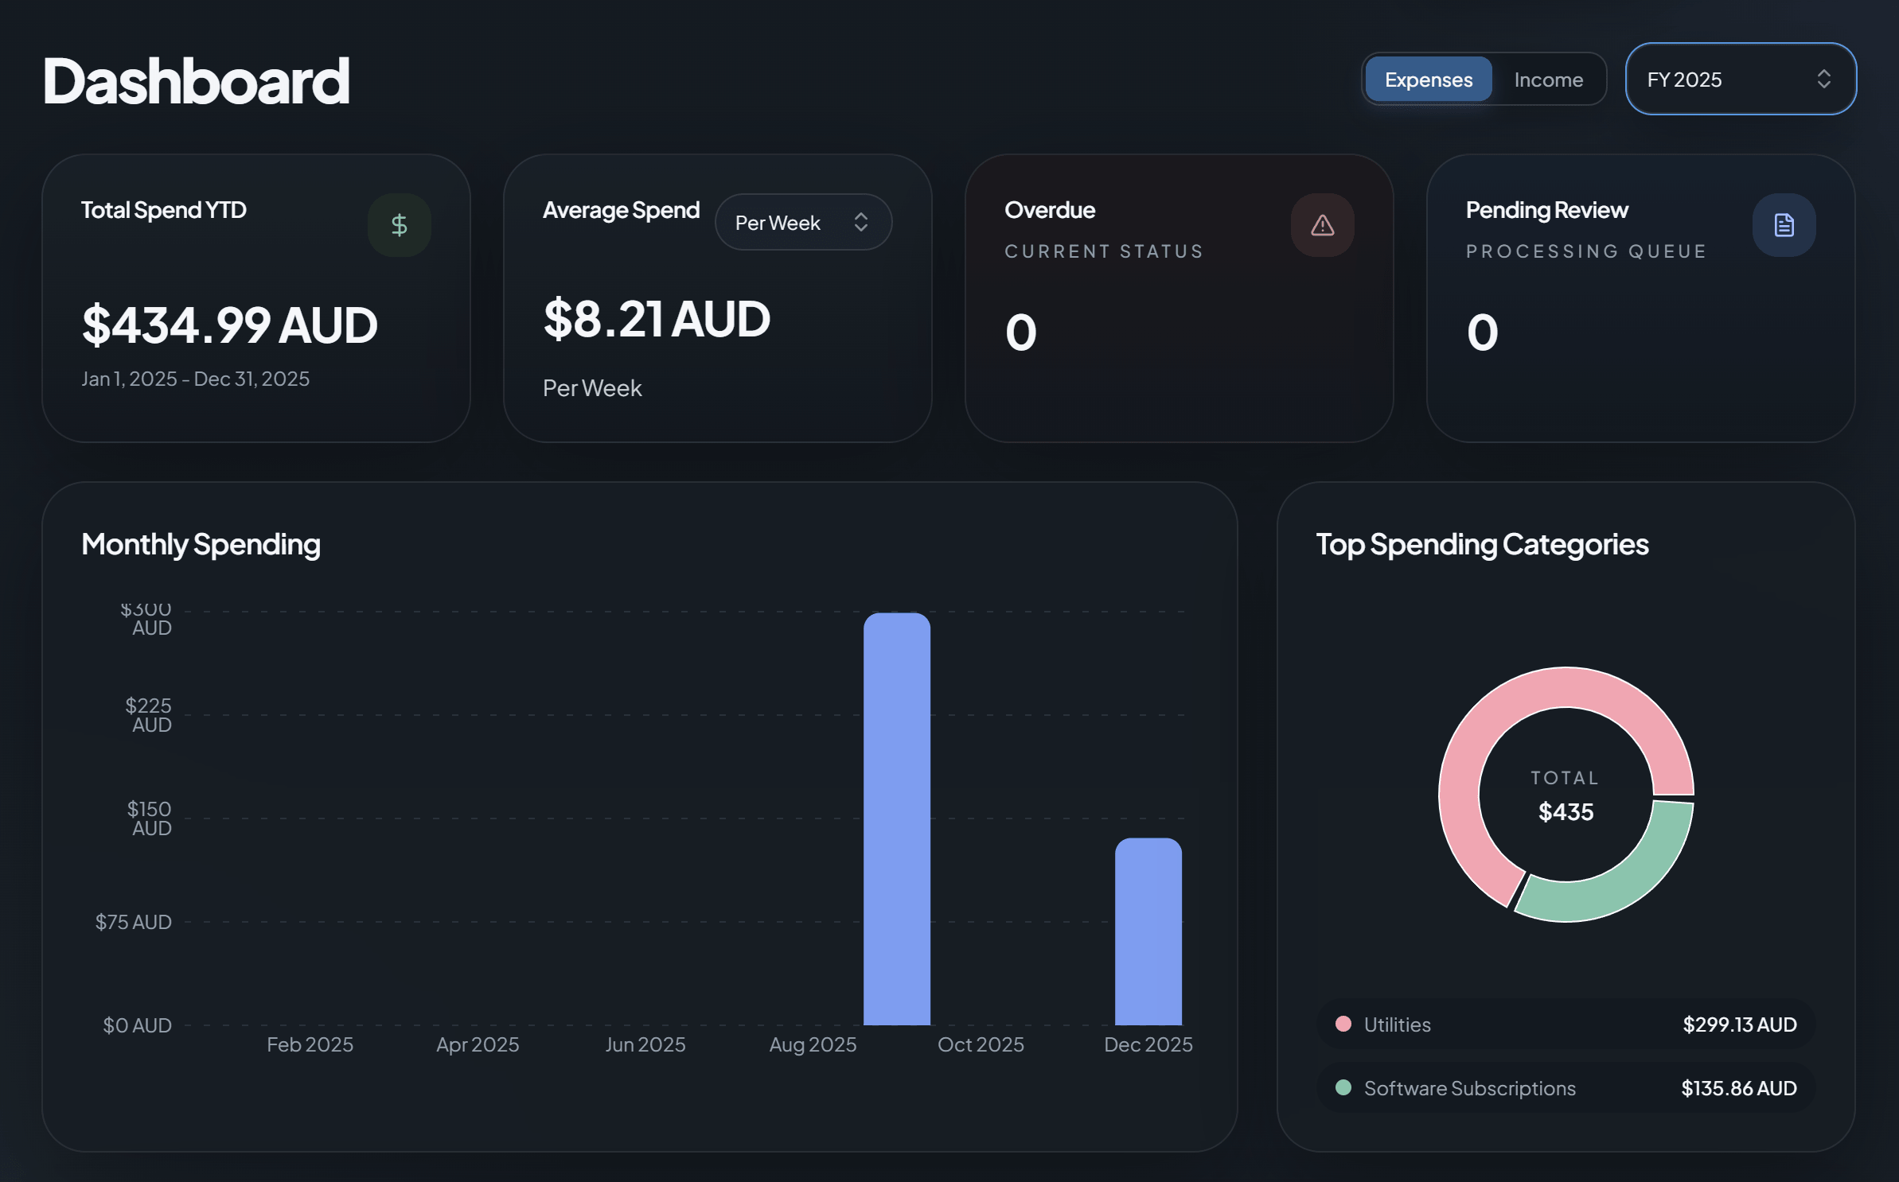
Task: Click the dollar icon on Total Spend YTD card
Action: coord(399,224)
